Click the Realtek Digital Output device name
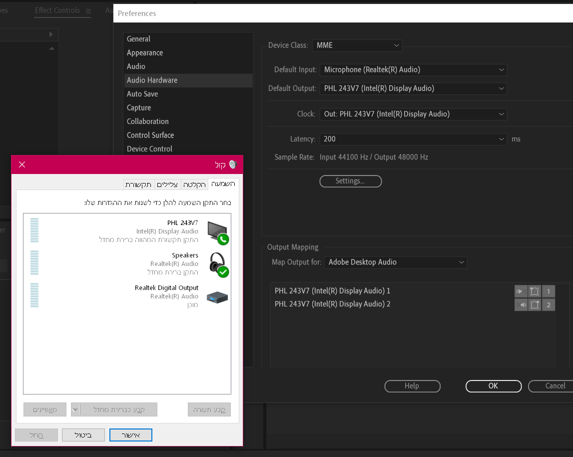The width and height of the screenshot is (573, 457). click(x=166, y=288)
